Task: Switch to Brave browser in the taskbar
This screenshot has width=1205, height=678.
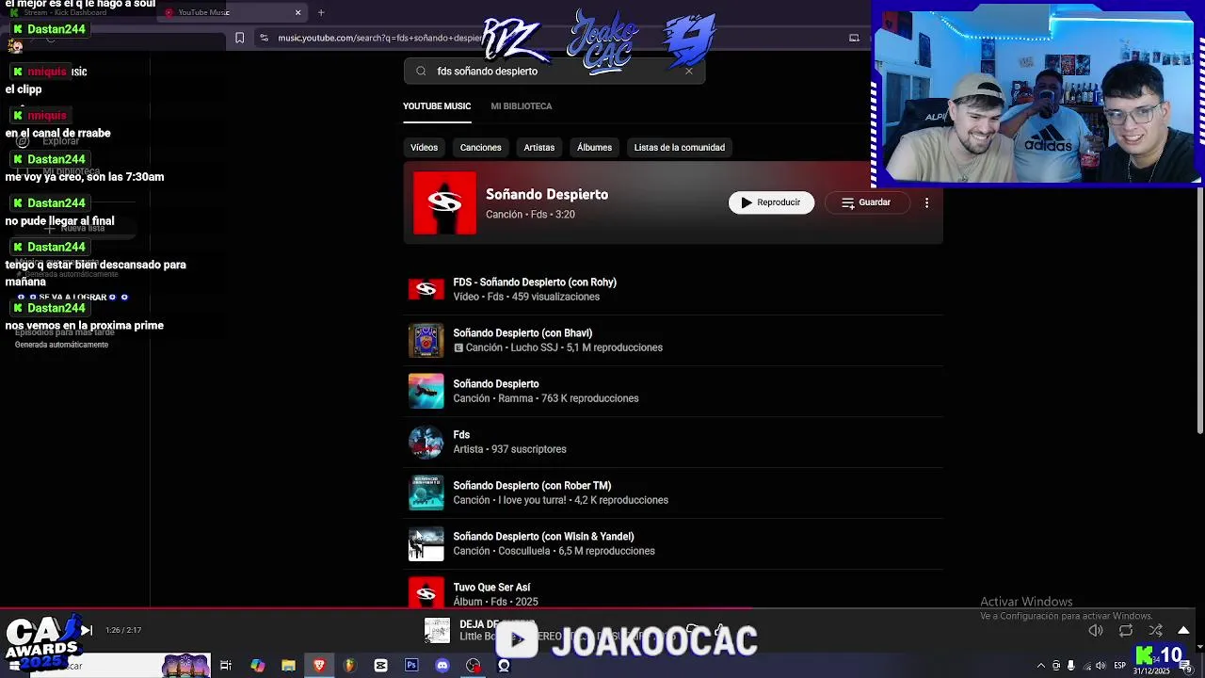Action: point(319,666)
